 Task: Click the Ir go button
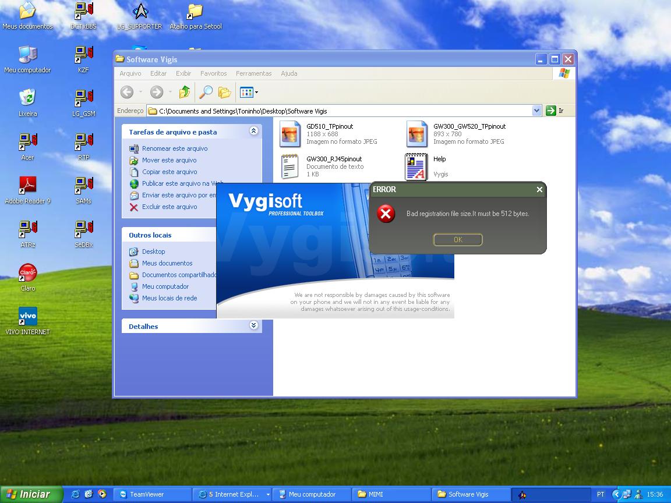click(555, 111)
